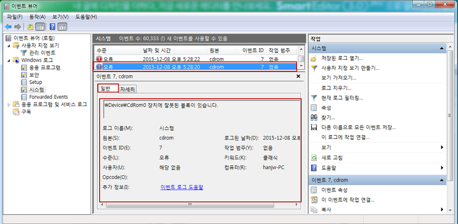Sort by 이벤트 ID column header
The width and height of the screenshot is (458, 224).
251,50
